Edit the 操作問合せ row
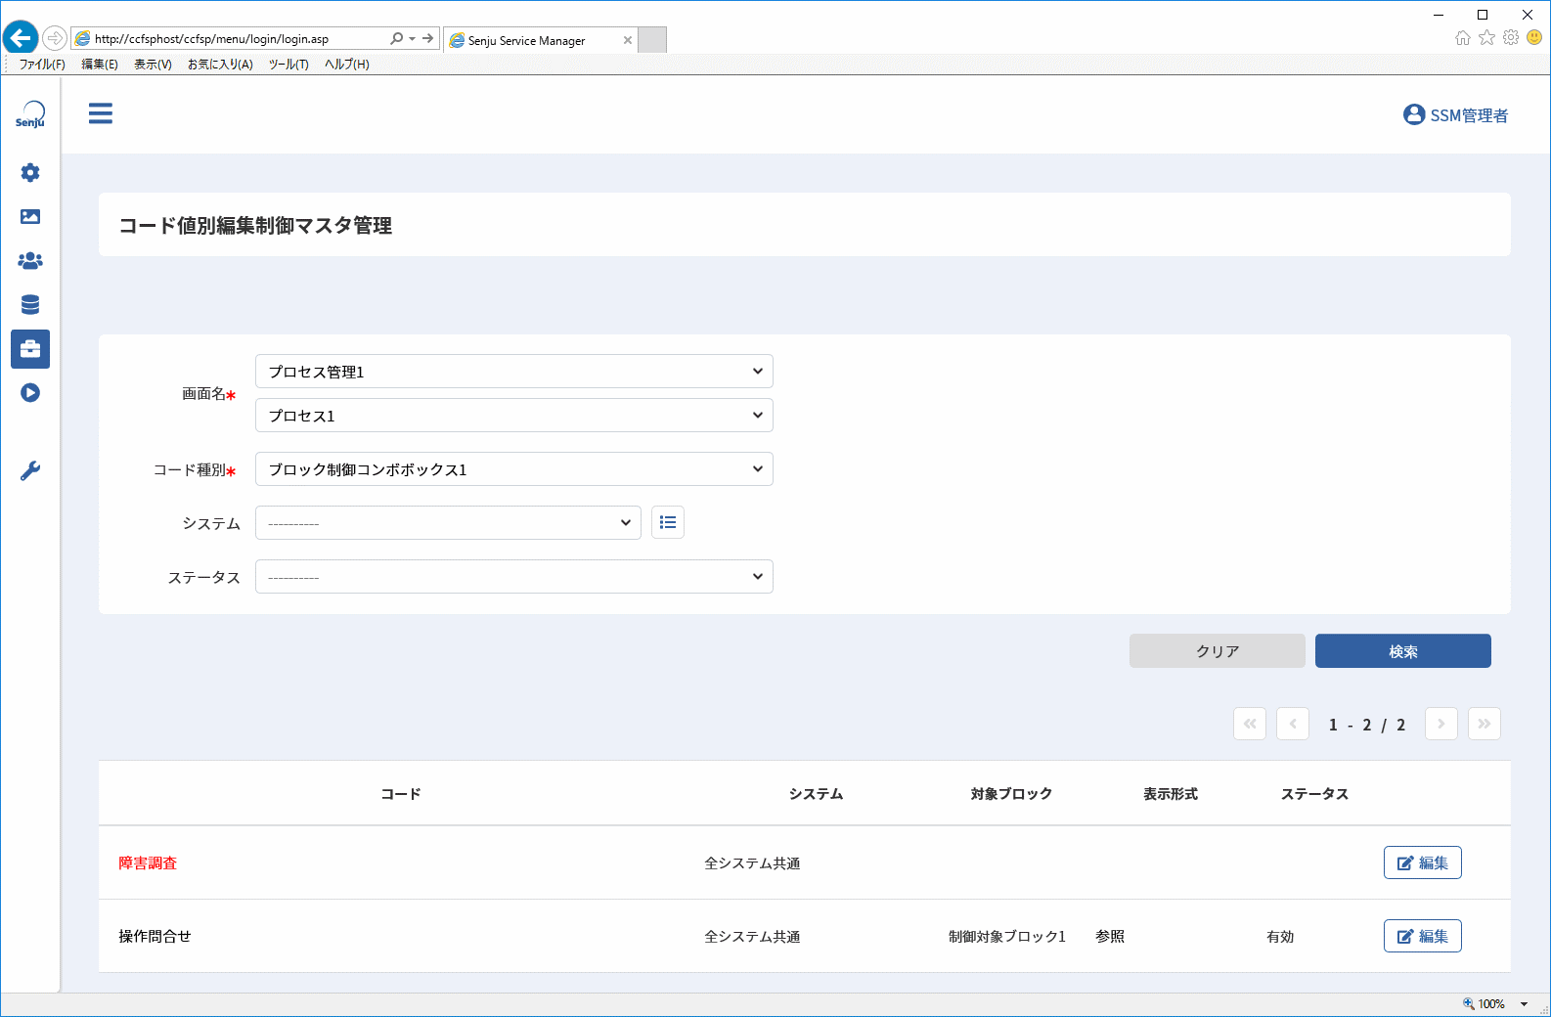This screenshot has width=1551, height=1017. click(x=1423, y=936)
